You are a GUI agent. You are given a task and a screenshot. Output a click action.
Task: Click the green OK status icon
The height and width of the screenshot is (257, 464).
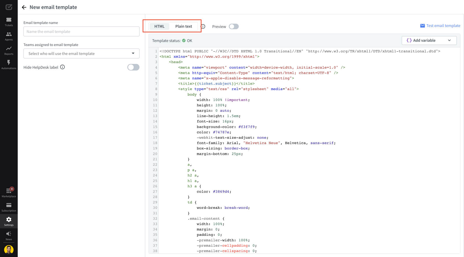(x=184, y=40)
